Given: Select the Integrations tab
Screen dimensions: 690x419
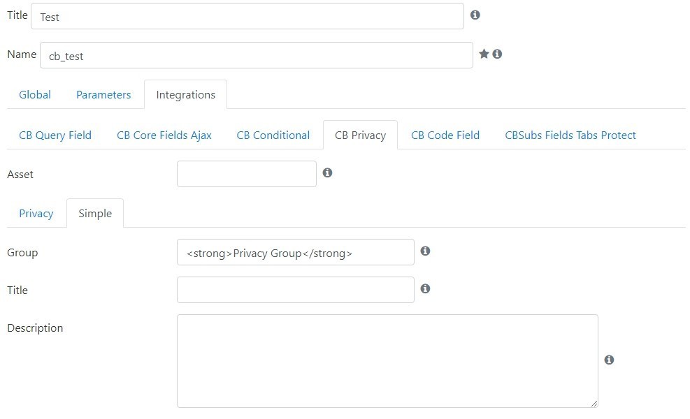Looking at the screenshot, I should (186, 94).
